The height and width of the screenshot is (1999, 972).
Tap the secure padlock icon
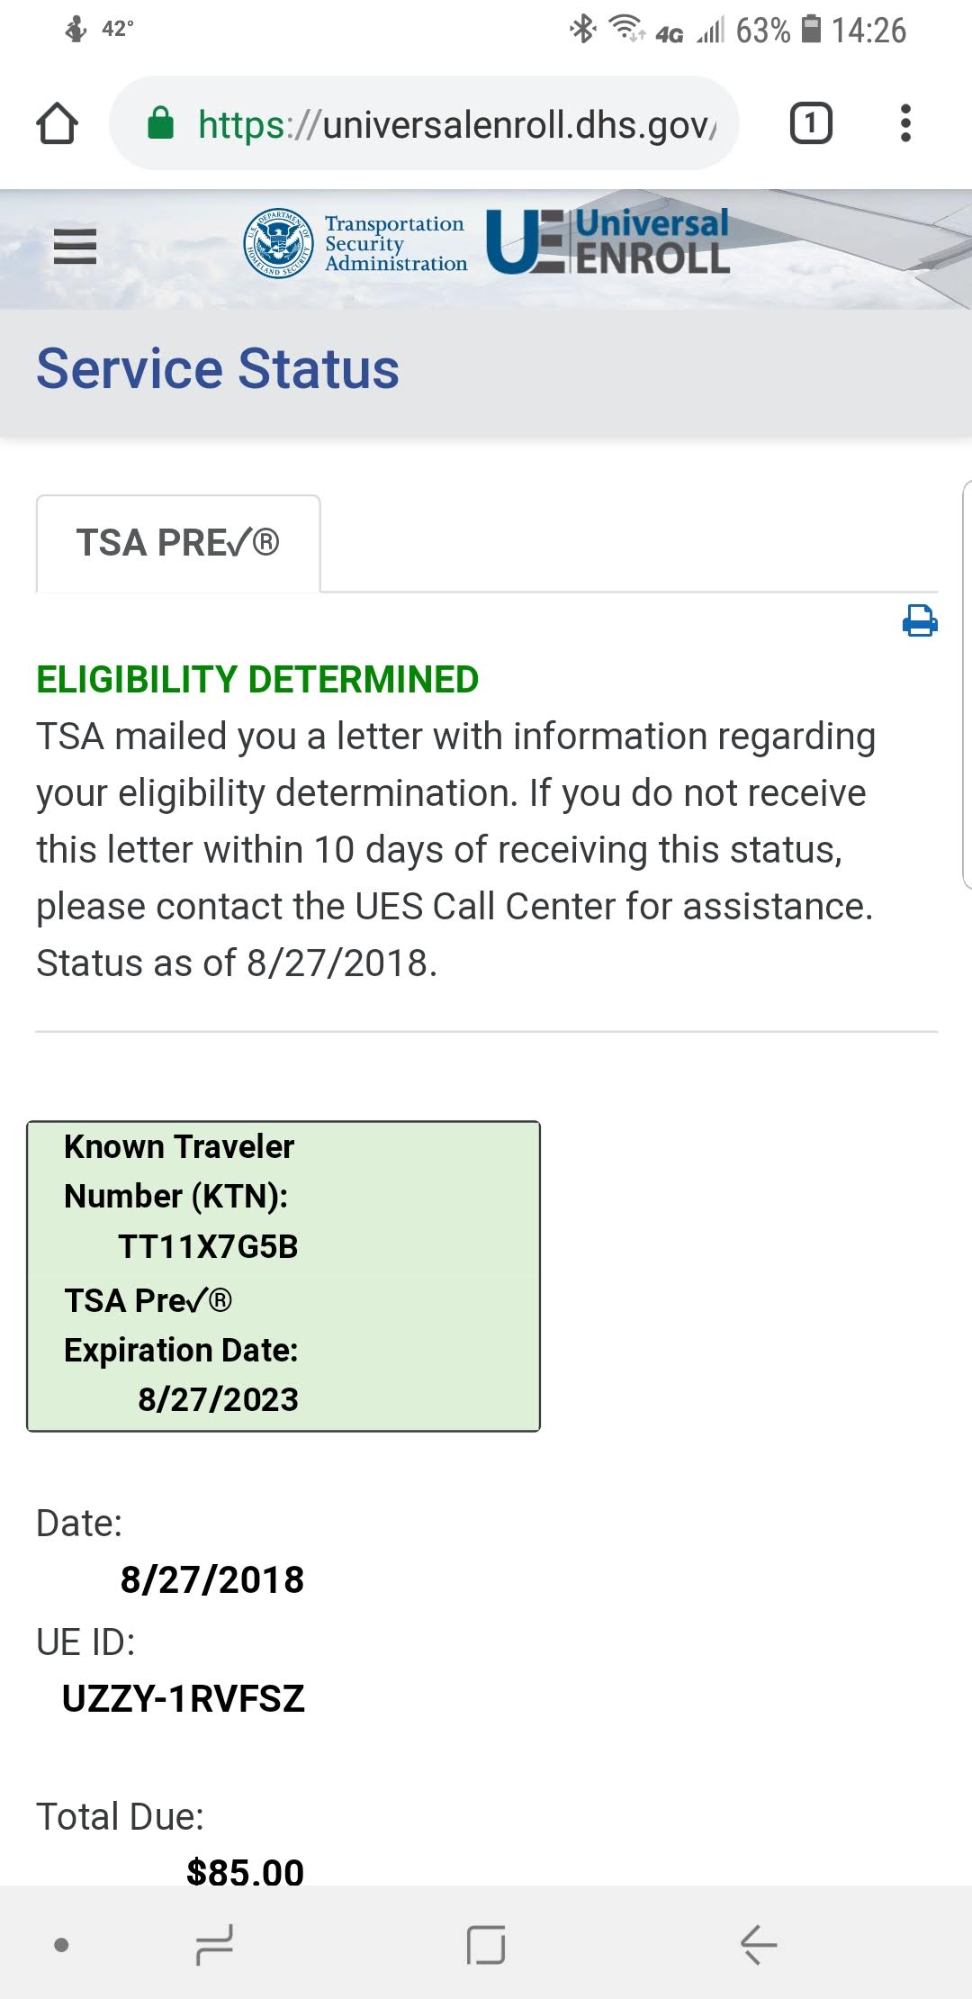(160, 123)
